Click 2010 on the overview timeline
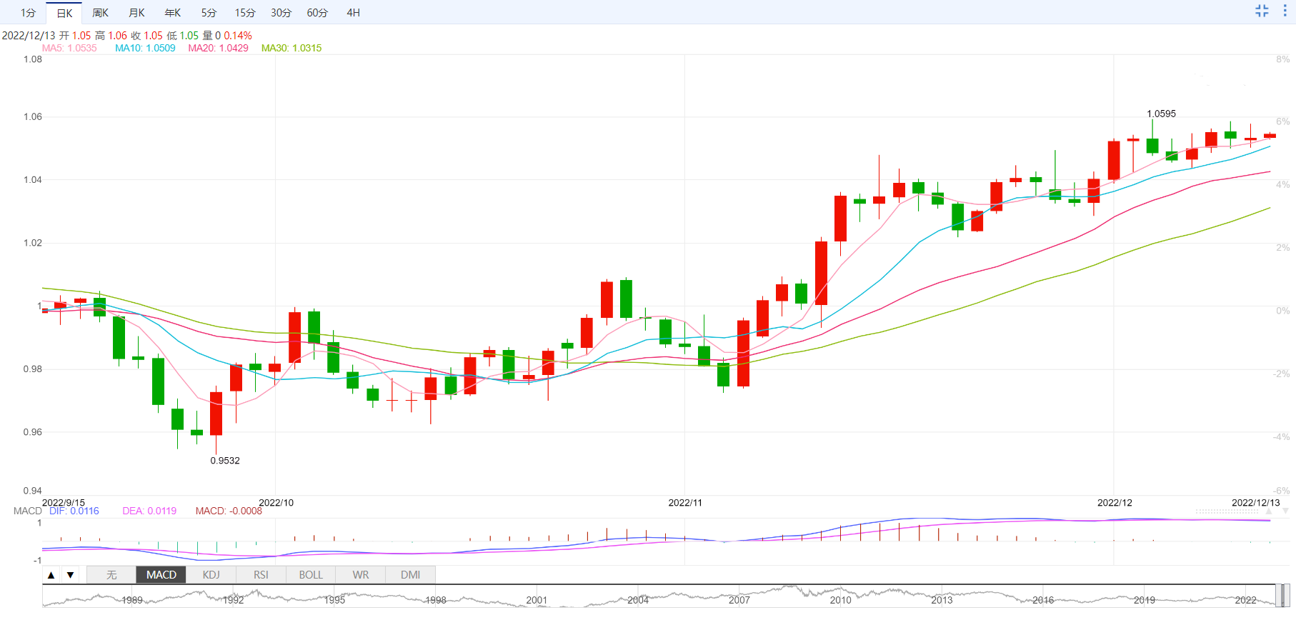Screen dimensions: 1296x635 pos(840,600)
